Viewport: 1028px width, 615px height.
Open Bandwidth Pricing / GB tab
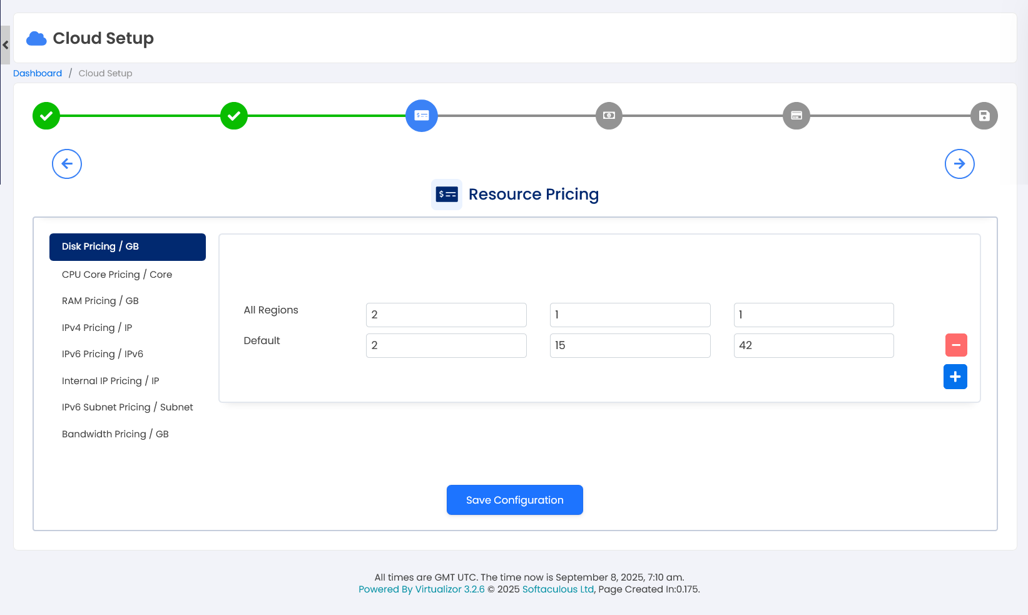[115, 434]
